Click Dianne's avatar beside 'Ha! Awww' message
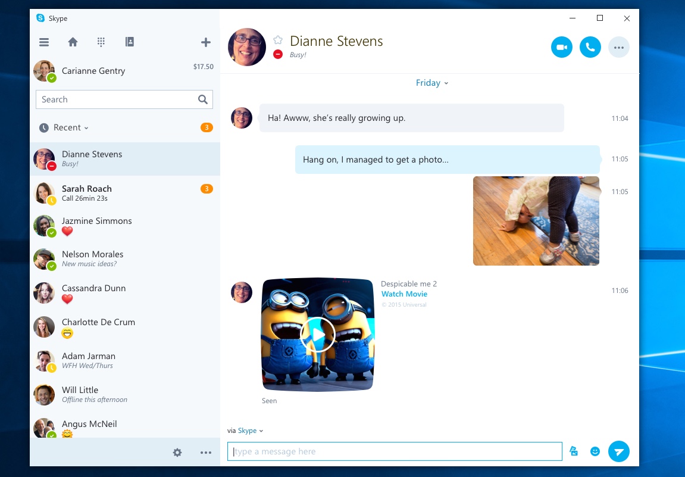This screenshot has width=685, height=477. point(242,117)
